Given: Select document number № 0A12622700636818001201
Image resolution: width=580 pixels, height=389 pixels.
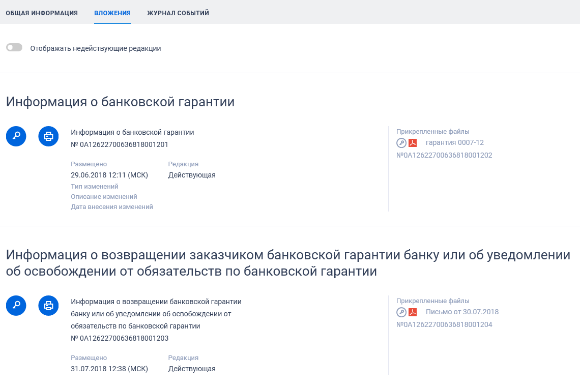Looking at the screenshot, I should (x=120, y=144).
